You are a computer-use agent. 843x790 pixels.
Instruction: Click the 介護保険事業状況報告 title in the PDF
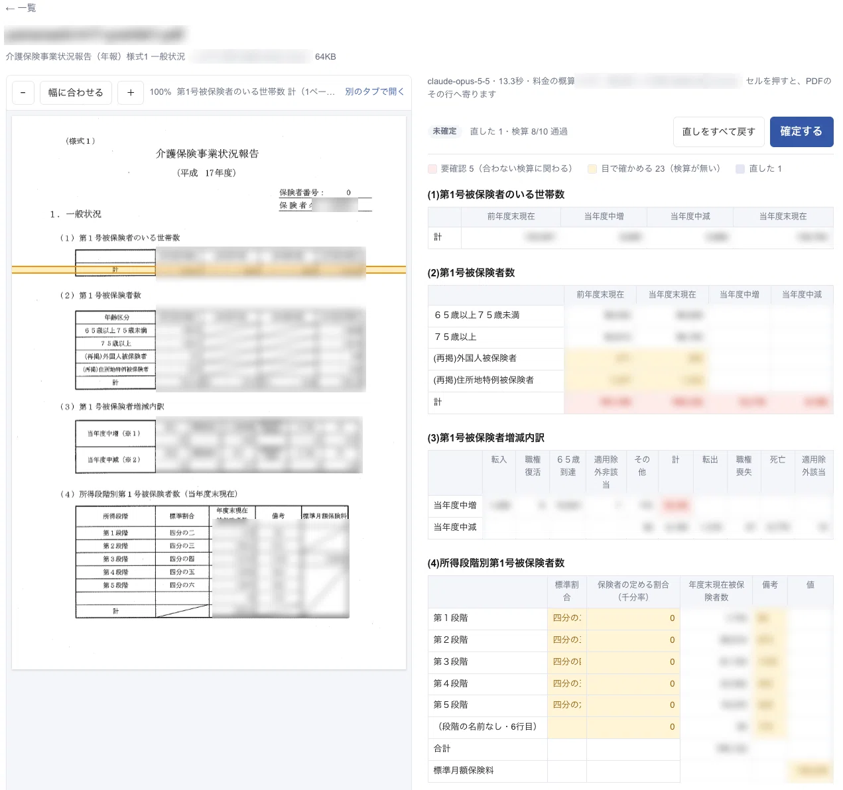tap(207, 154)
